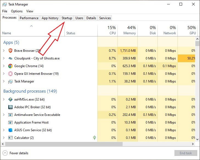The image size is (200, 160).
Task: Click the horizontal scrollbar thumb
Action: (x=64, y=144)
